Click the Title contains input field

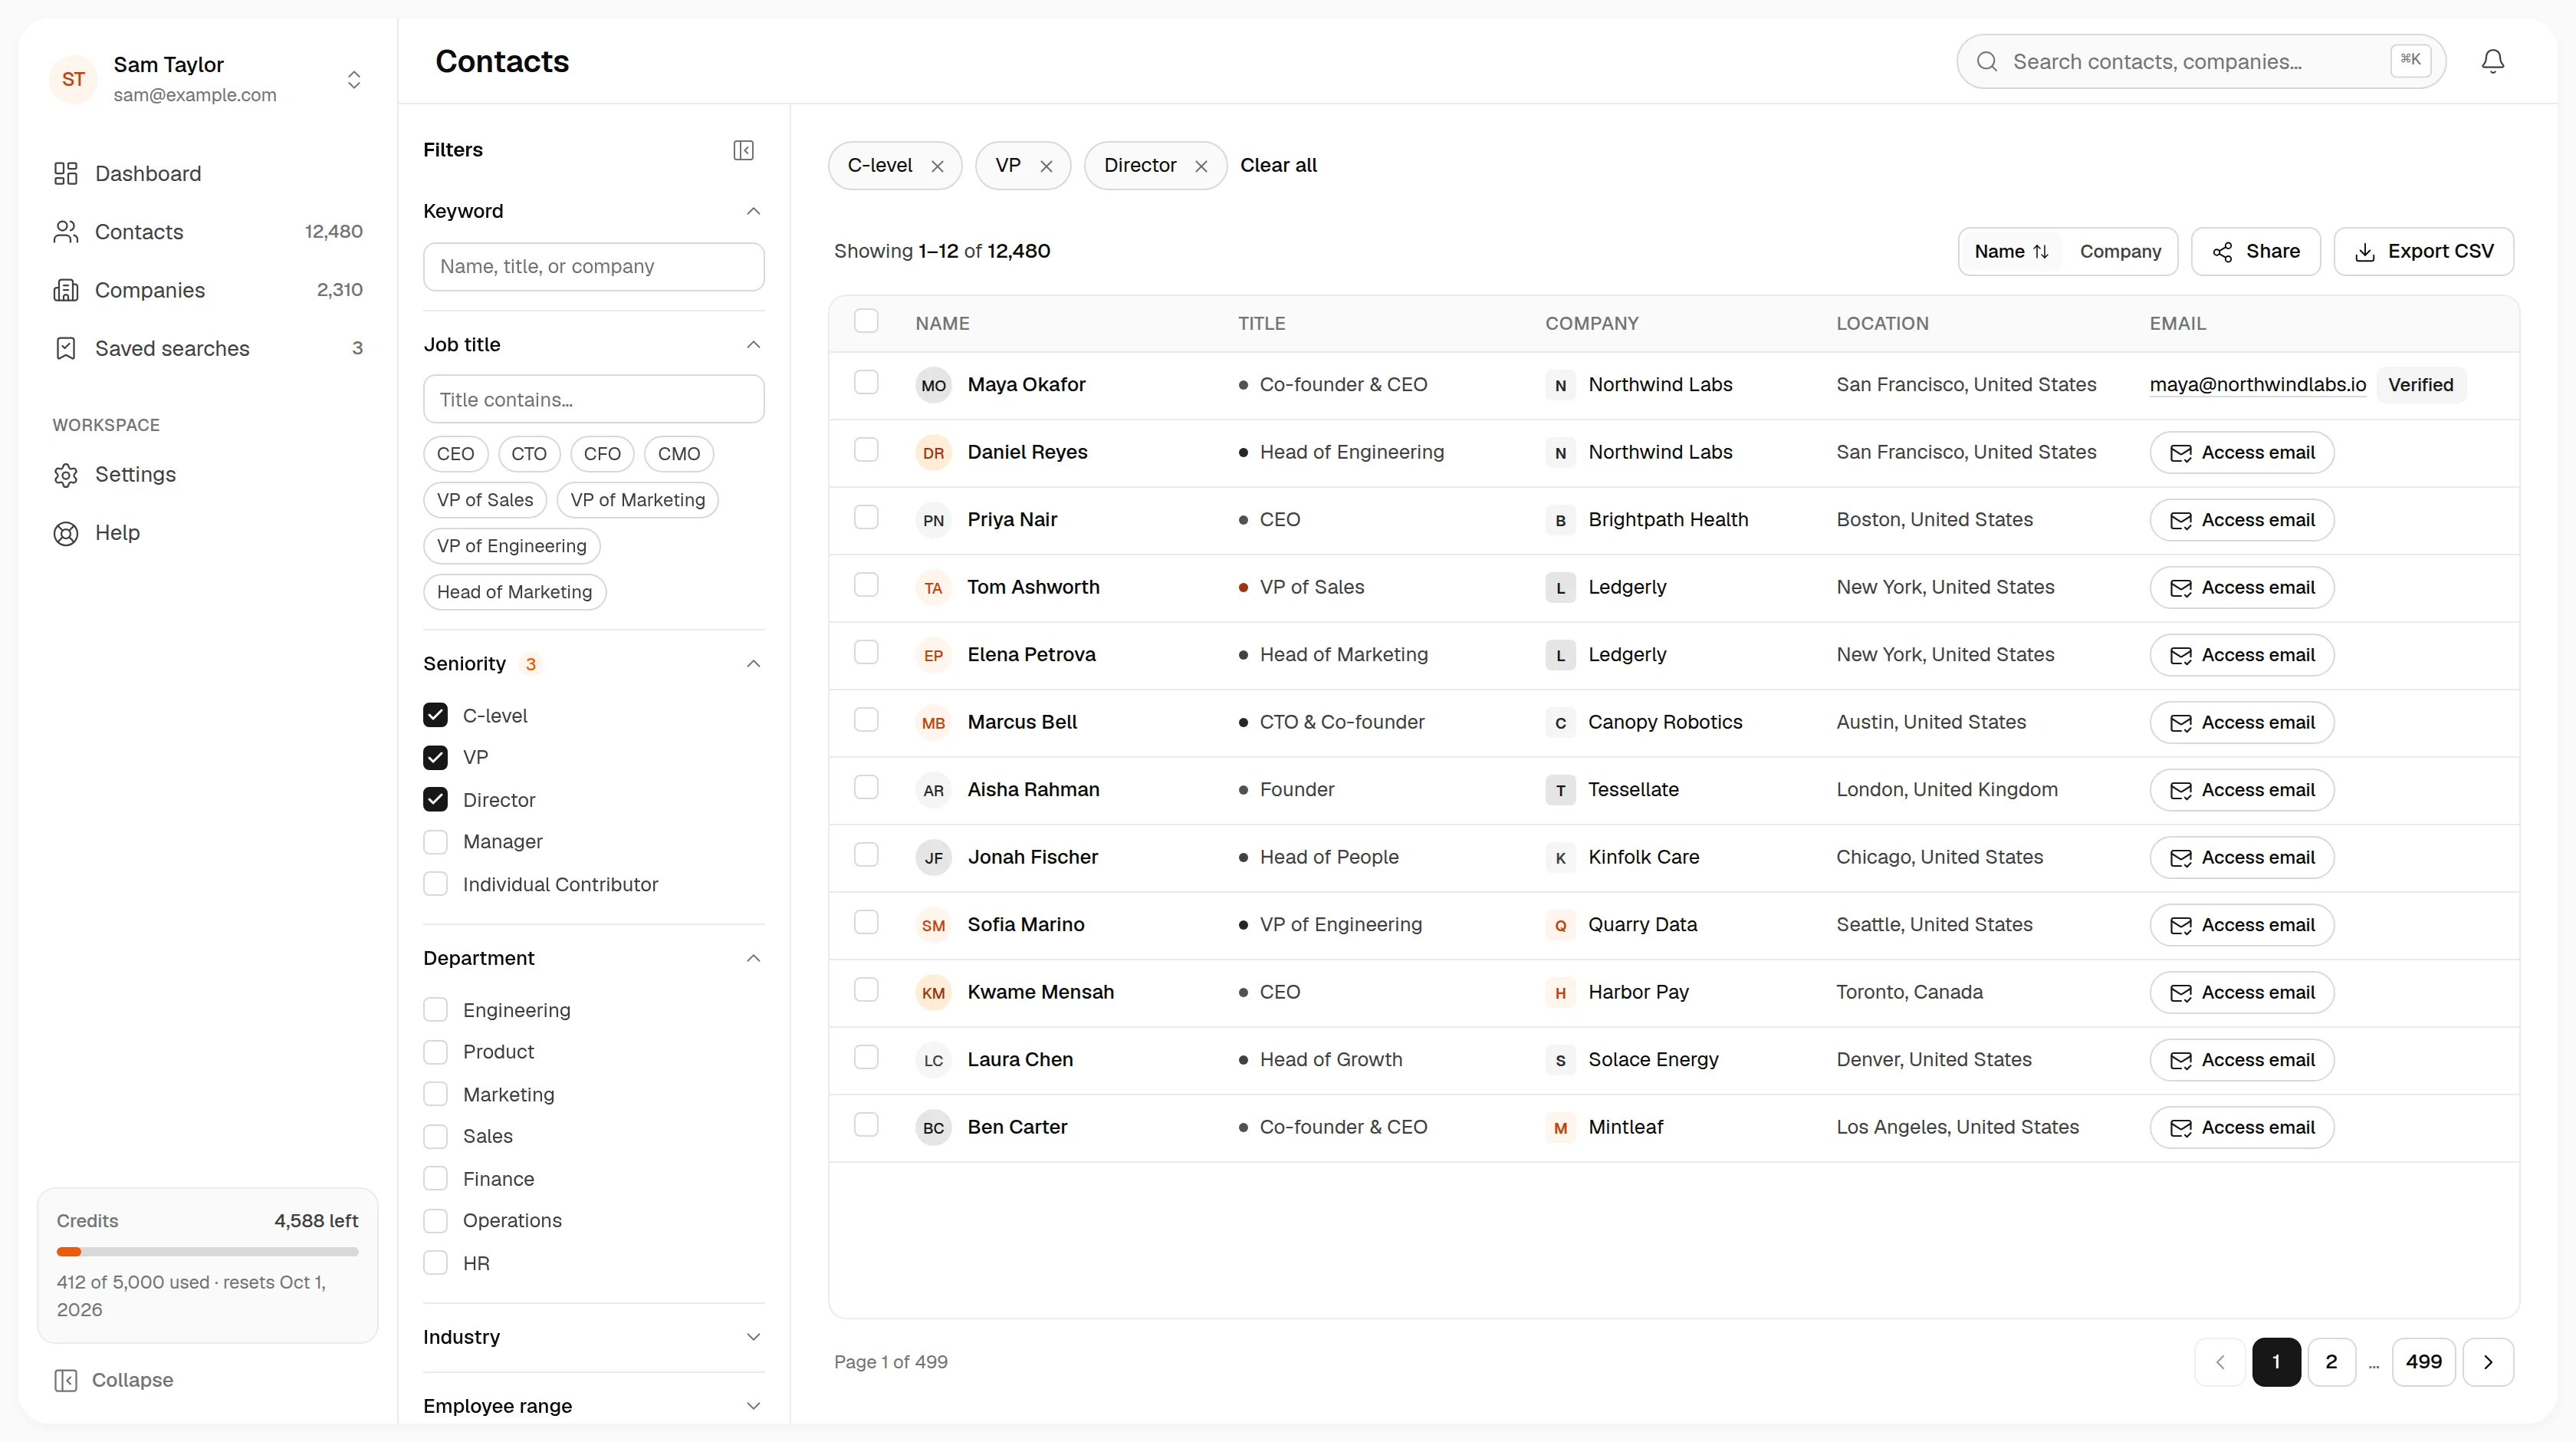pos(594,400)
